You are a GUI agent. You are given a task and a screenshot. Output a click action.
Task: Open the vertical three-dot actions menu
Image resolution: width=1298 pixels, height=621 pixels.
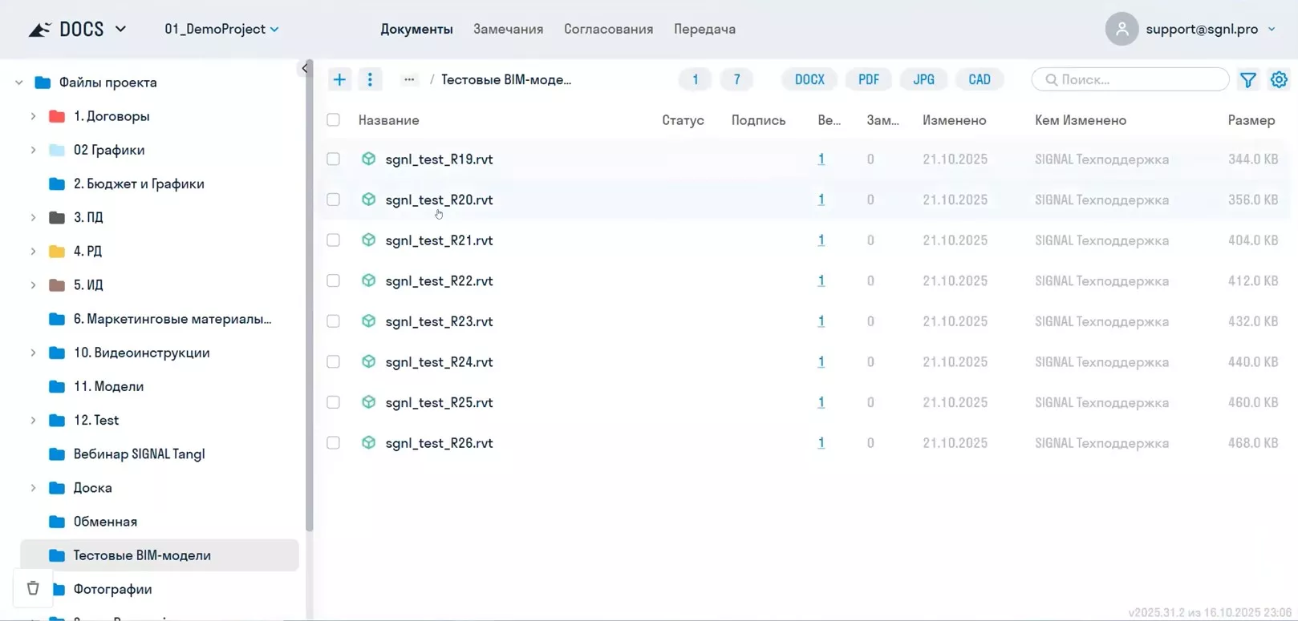point(370,79)
